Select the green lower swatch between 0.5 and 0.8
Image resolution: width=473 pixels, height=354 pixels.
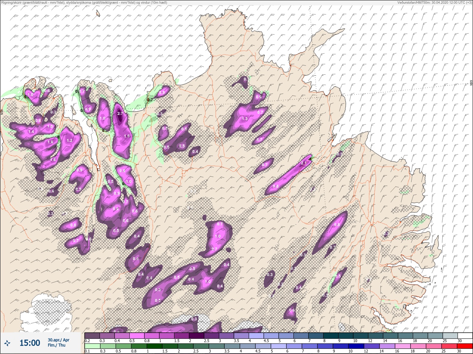click(123, 346)
